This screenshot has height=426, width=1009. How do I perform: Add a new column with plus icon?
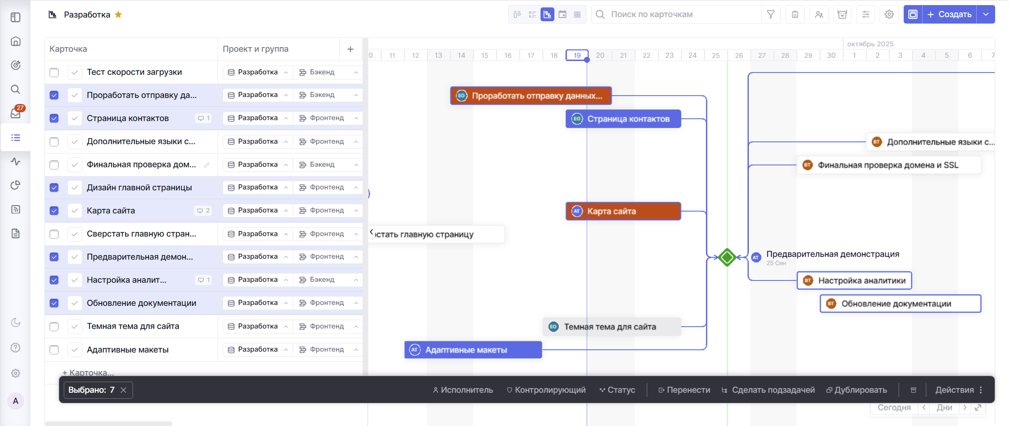point(350,49)
